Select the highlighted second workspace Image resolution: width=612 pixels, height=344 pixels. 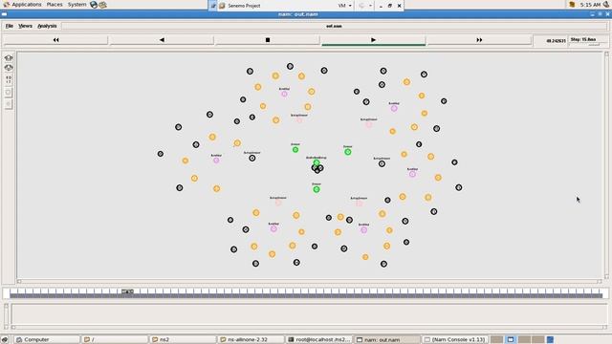511,340
